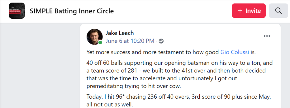Click the green online status dot

(100, 42)
